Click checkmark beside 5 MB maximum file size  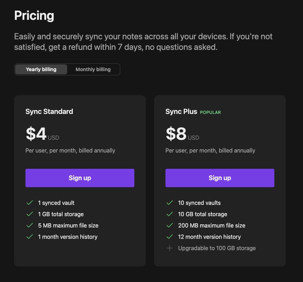coord(30,225)
